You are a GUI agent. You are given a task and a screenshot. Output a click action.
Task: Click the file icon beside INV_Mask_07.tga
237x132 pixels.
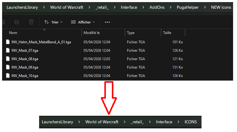8,50
